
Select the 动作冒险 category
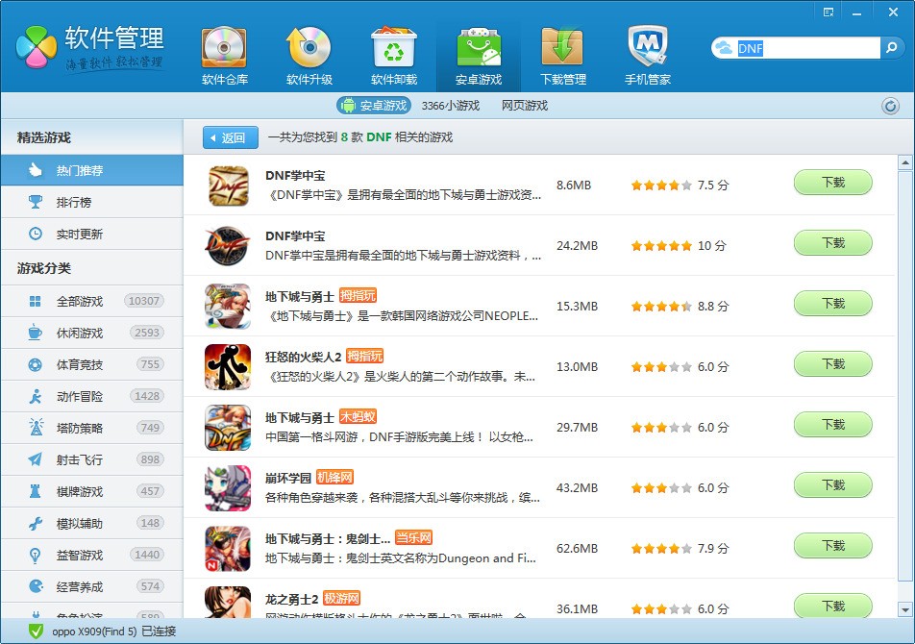[92, 397]
